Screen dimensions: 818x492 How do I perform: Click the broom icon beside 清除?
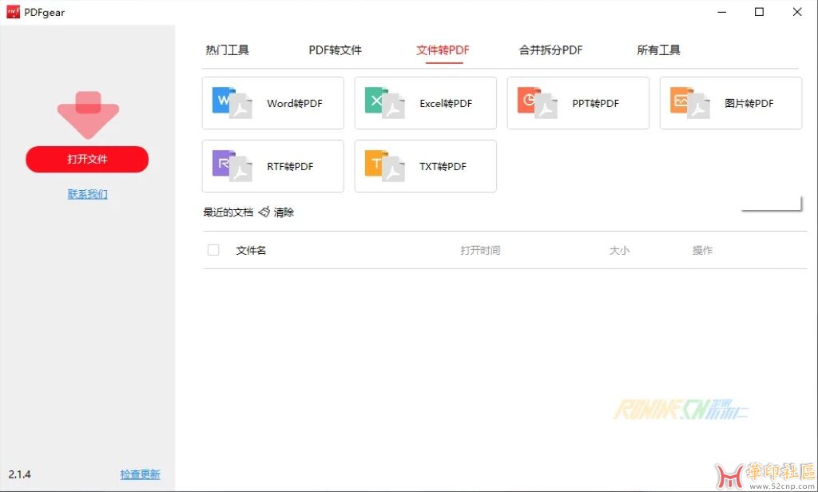click(x=264, y=212)
